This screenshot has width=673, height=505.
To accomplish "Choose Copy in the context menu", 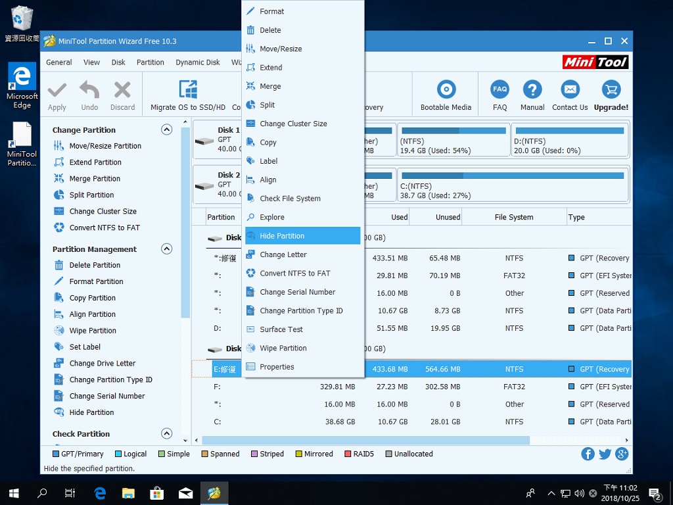I will [302, 142].
